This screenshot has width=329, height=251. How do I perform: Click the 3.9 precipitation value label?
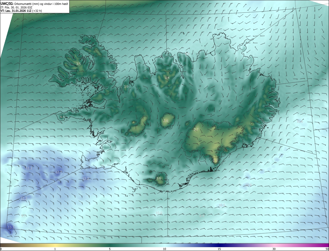(x=126, y=87)
